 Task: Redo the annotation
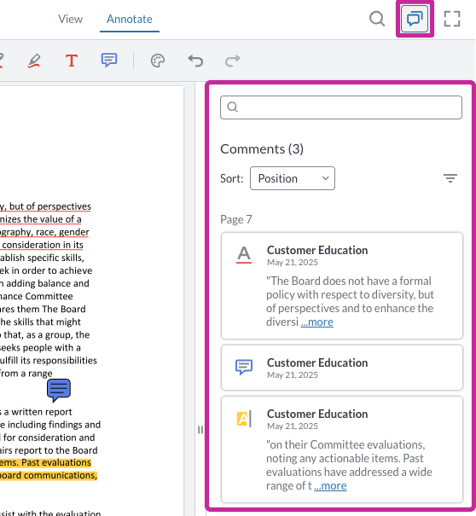click(x=233, y=61)
